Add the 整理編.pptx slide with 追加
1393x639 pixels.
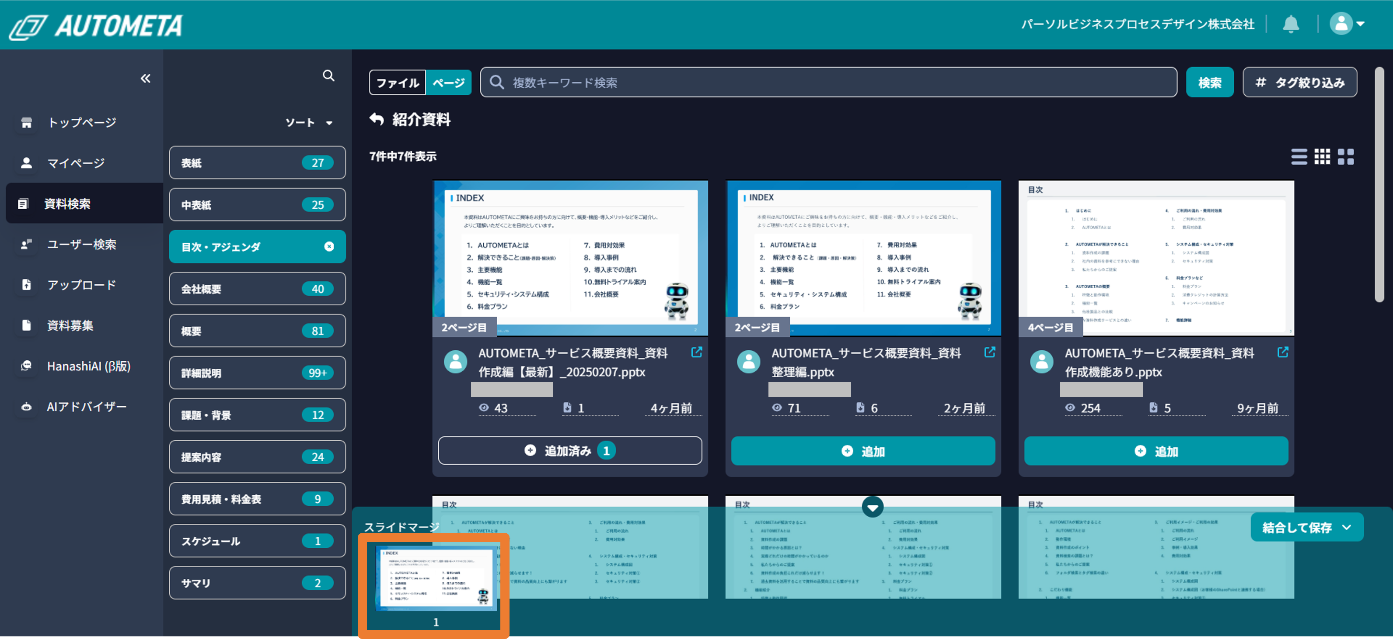point(863,450)
